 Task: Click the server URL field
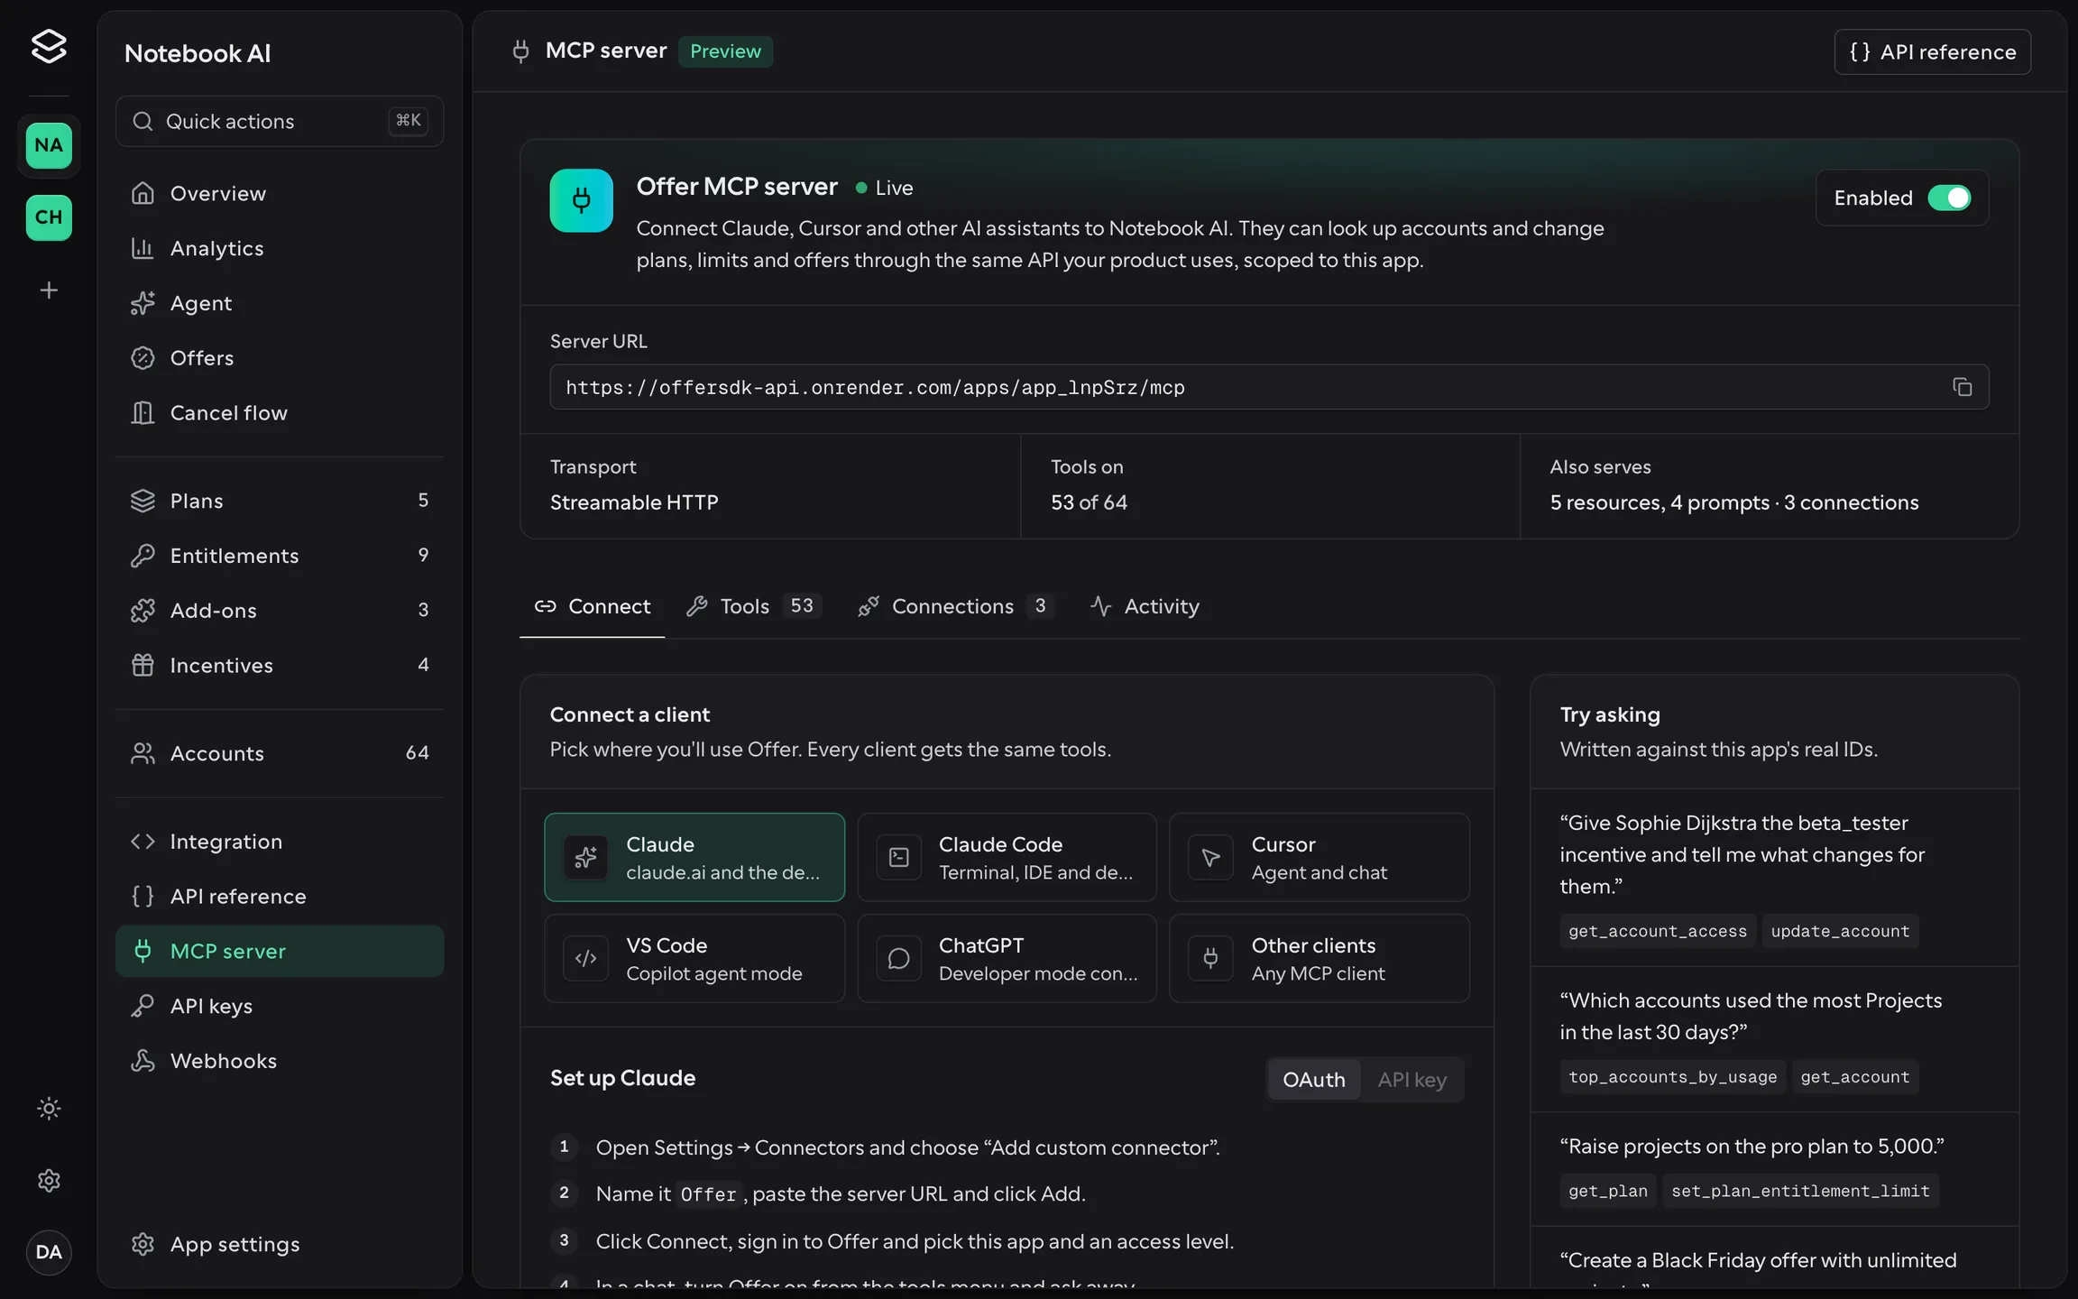click(x=1269, y=387)
